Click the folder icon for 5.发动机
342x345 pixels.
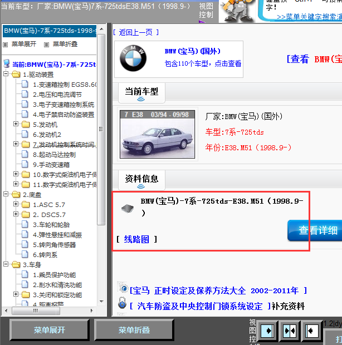pyautogui.click(x=26, y=124)
